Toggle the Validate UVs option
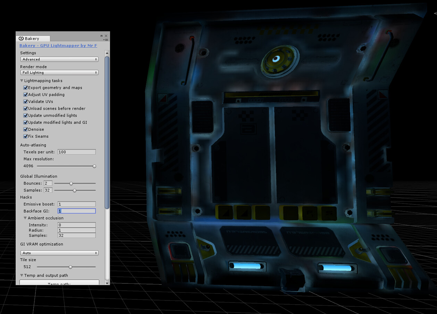The image size is (437, 314). (x=25, y=102)
